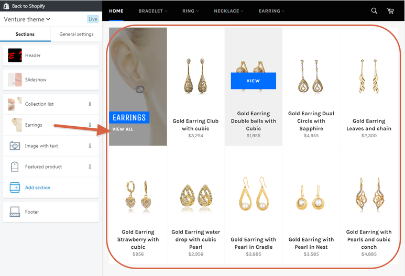Click the Add section plus icon
The width and height of the screenshot is (405, 276).
(x=15, y=187)
